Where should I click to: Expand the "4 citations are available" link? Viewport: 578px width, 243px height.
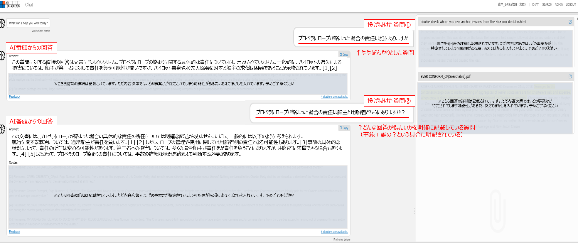pyautogui.click(x=334, y=97)
